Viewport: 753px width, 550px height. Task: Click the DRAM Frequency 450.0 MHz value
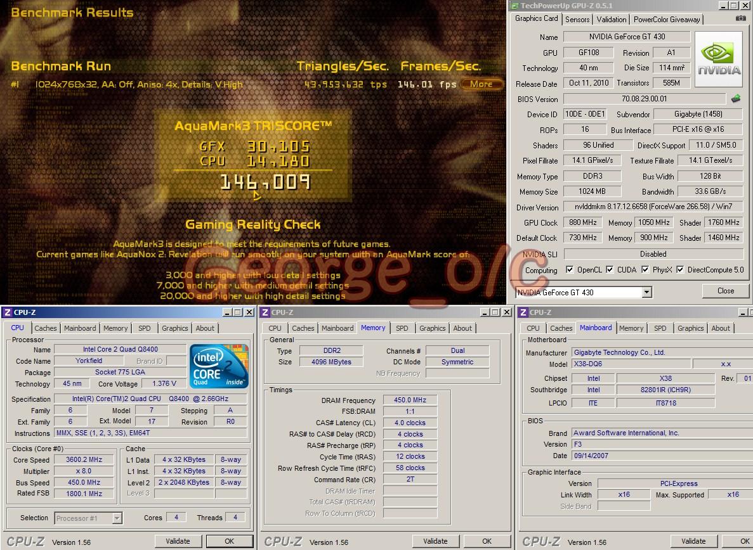pos(410,399)
